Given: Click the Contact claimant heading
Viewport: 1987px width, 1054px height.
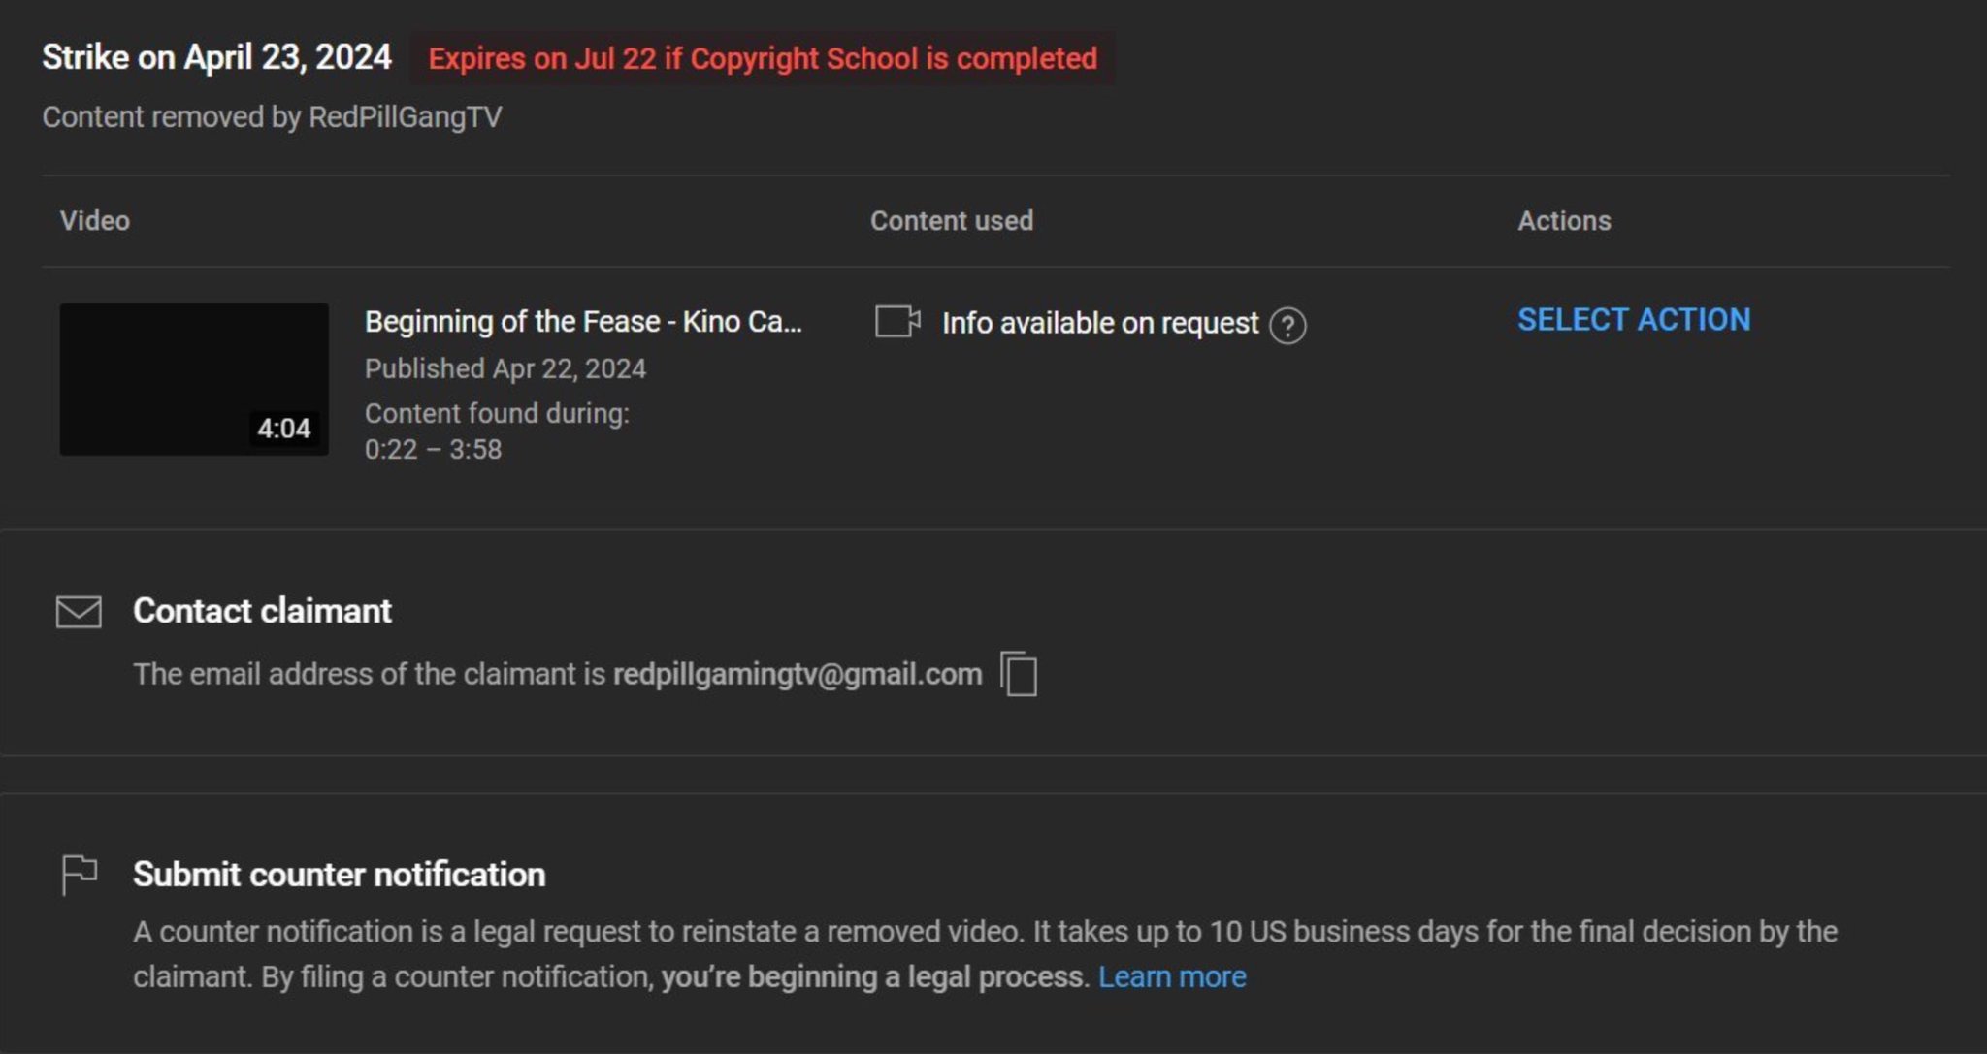Looking at the screenshot, I should click(262, 611).
